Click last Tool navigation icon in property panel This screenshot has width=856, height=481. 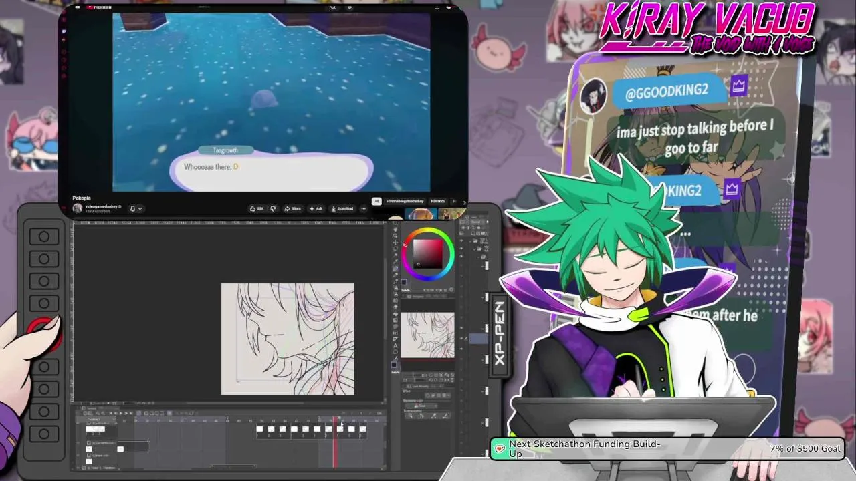tap(446, 416)
